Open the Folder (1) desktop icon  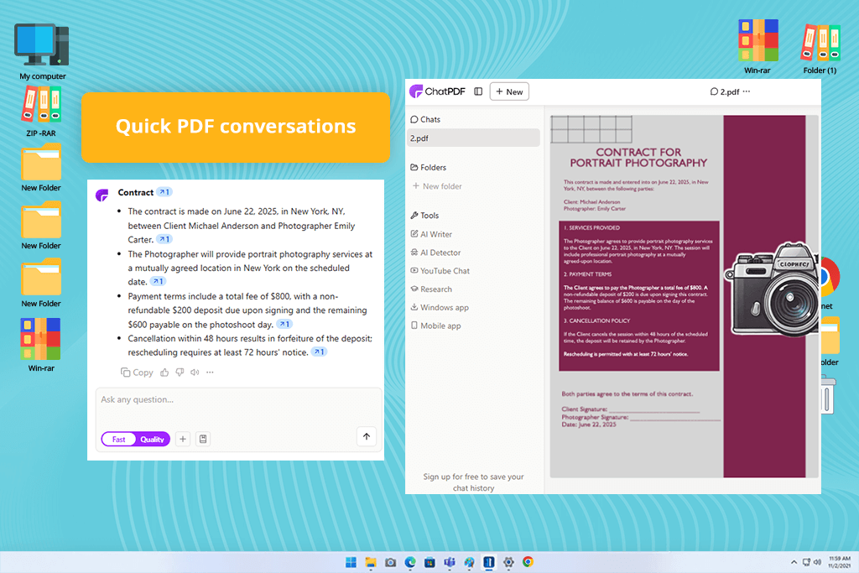point(820,49)
